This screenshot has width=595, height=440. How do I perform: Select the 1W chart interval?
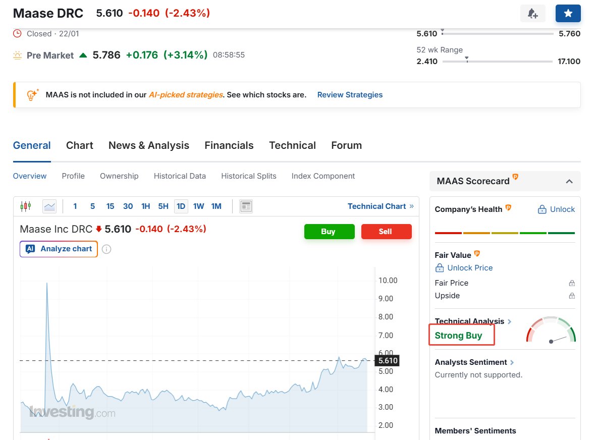click(198, 206)
